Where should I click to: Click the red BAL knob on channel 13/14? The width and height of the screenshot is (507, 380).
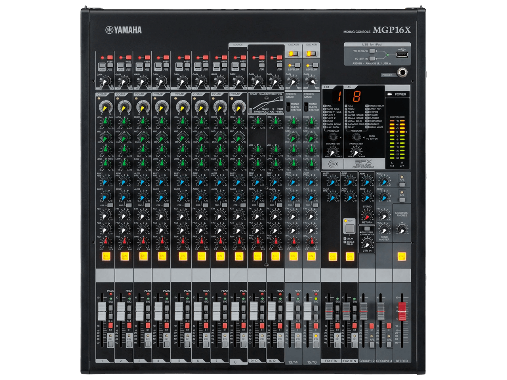click(x=293, y=241)
